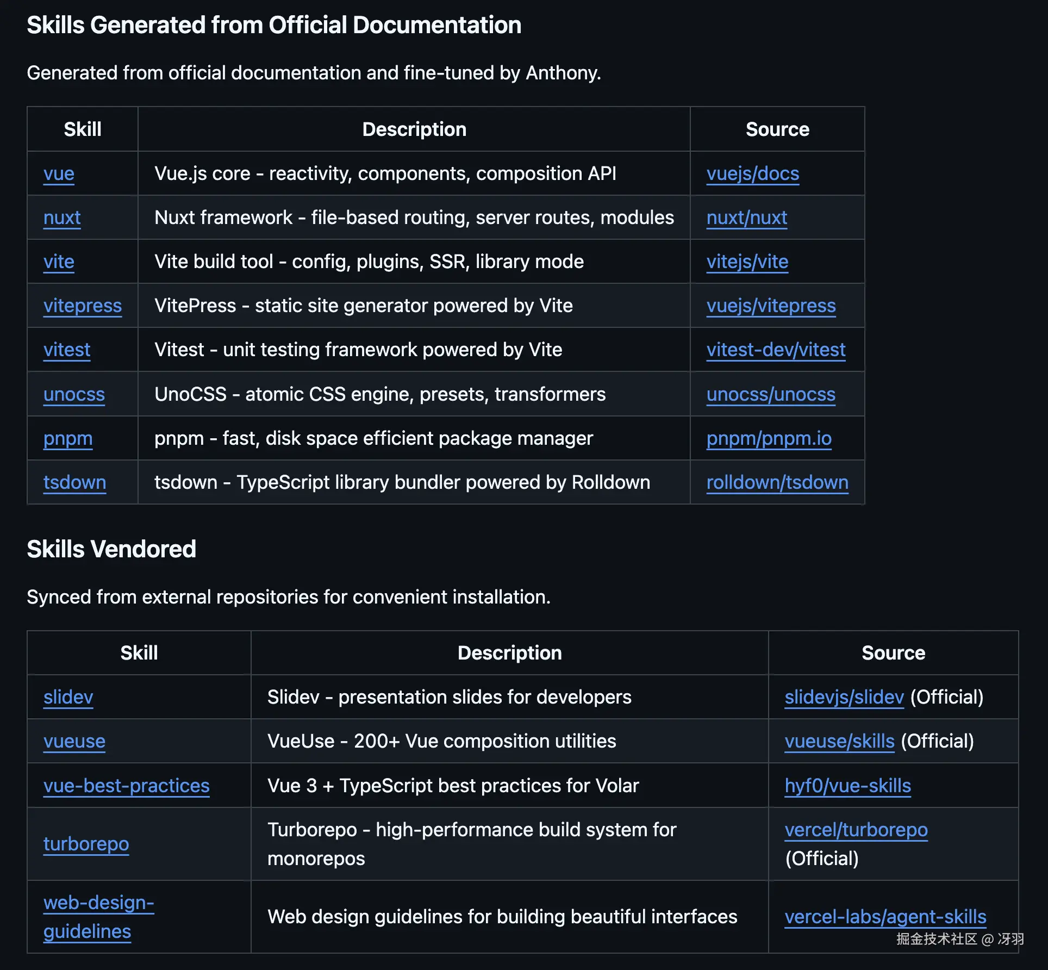Visit hyf0/vue-skills source link
This screenshot has height=970, width=1048.
847,786
